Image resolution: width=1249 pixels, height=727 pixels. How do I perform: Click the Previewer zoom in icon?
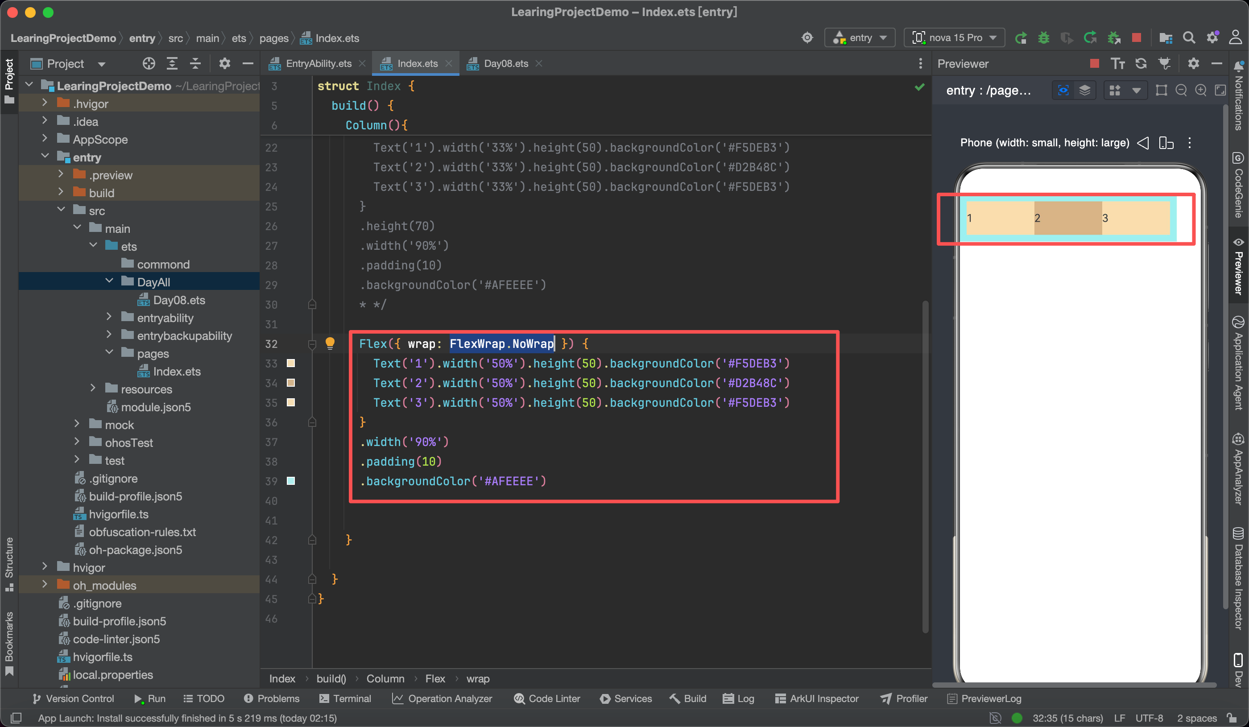pyautogui.click(x=1200, y=90)
